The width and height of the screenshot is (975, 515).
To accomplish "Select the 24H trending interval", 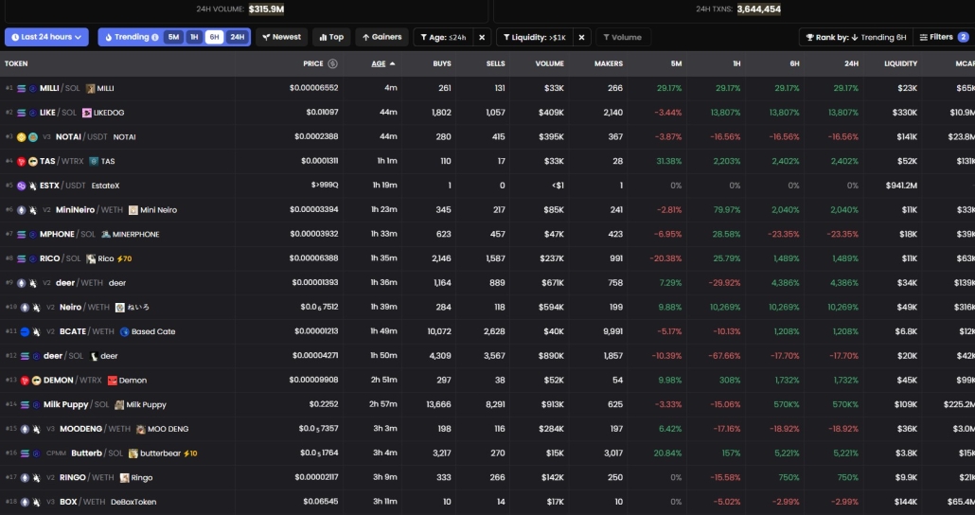I will (x=238, y=37).
